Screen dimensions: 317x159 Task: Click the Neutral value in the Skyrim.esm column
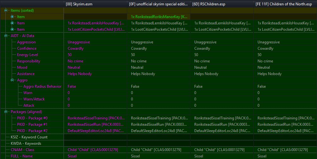74,67
